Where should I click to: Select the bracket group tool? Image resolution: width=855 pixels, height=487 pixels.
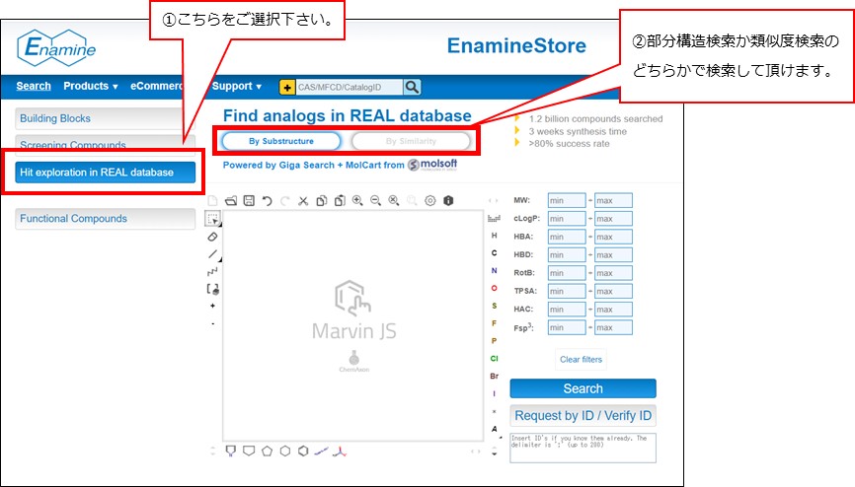[x=212, y=289]
